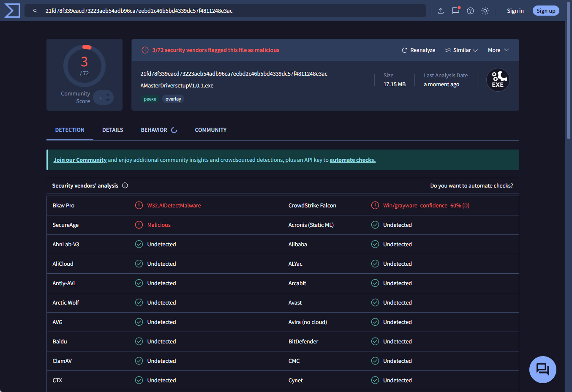572x392 pixels.
Task: Click the alert icon for CrowdStrike Falcon
Action: 375,205
